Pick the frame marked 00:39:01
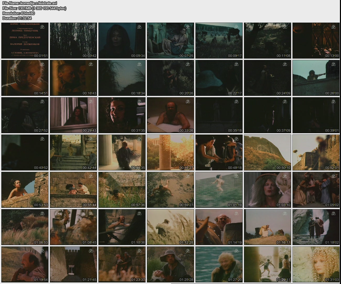Viewport: 341px width, 284px height. [x=316, y=115]
